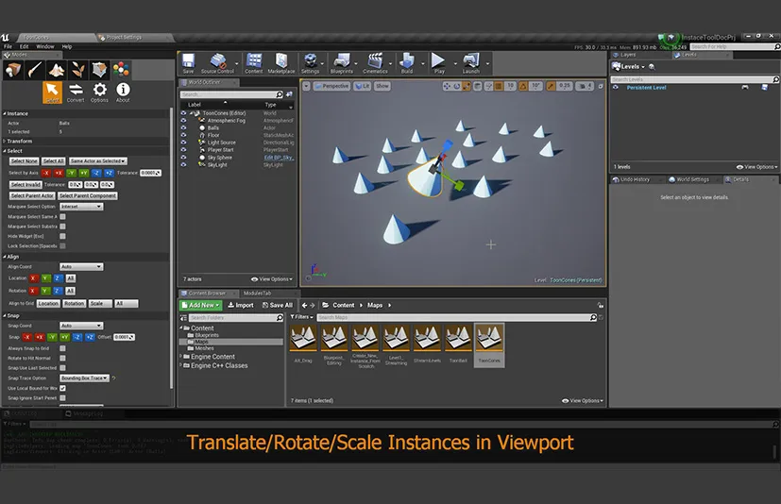
Task: Click green Y Location align button
Action: [45, 278]
